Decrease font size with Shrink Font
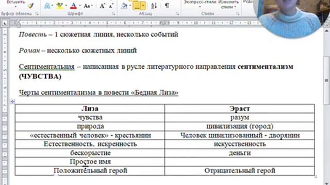The image size is (330, 185). pos(111,6)
